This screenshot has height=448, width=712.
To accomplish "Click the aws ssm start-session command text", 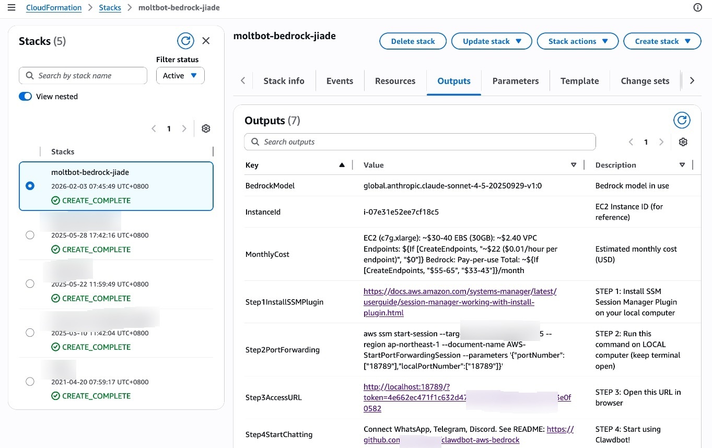I will pos(465,350).
